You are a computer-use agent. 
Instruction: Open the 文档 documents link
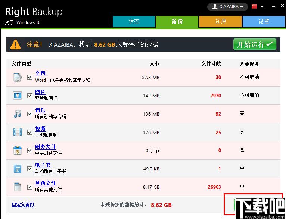[40, 73]
